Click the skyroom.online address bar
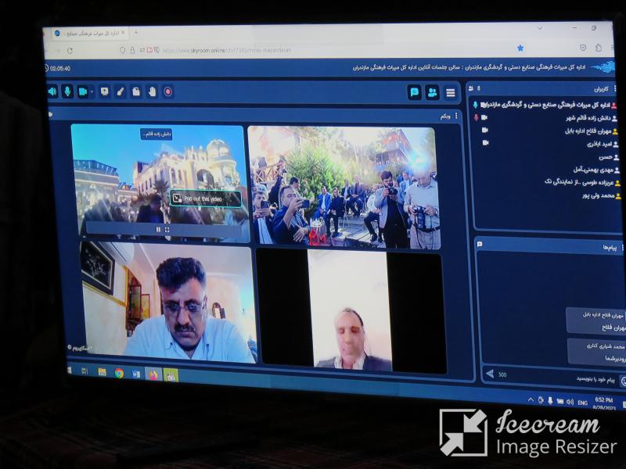This screenshot has height=469, width=626. pos(228,50)
